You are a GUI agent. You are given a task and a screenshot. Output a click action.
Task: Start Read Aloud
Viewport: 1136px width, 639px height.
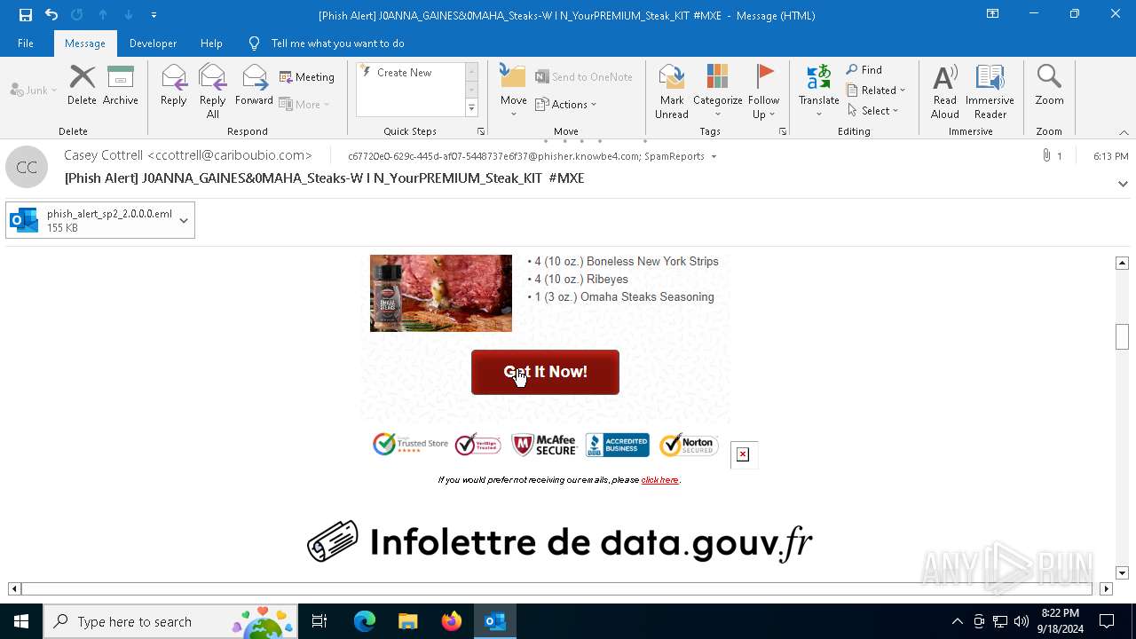click(945, 91)
